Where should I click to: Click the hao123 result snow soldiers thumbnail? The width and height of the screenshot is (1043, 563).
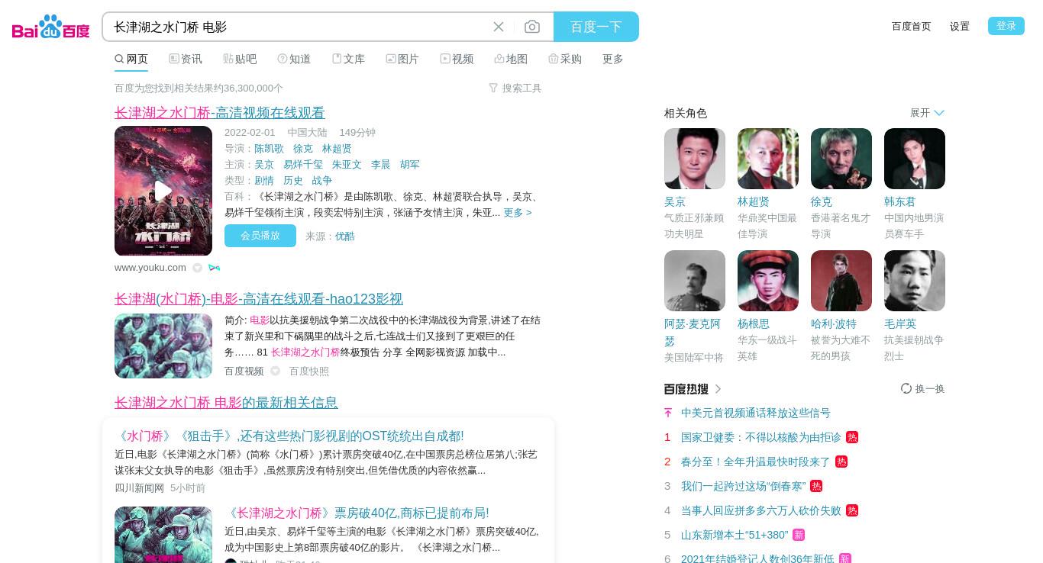[163, 346]
